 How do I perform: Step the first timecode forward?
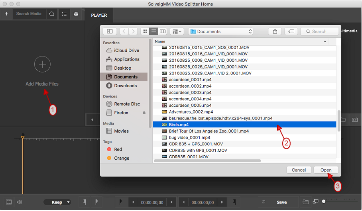171,202
